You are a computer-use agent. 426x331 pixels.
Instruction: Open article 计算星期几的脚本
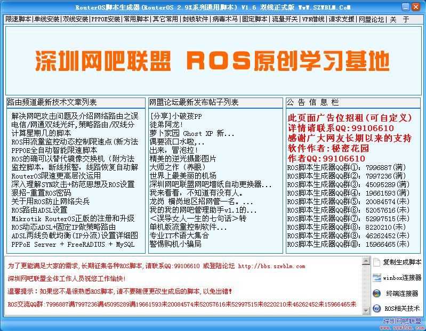pos(41,133)
